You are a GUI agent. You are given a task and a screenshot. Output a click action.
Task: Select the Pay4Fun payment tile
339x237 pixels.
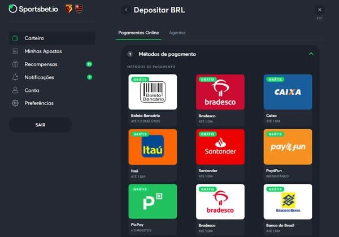tap(288, 147)
